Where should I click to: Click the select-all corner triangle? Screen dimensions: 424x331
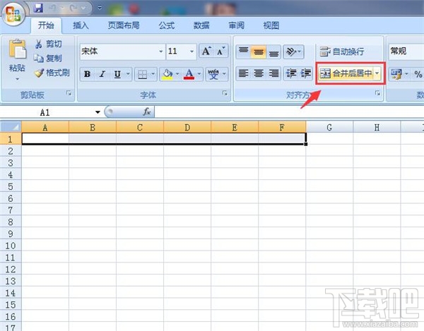pyautogui.click(x=11, y=126)
